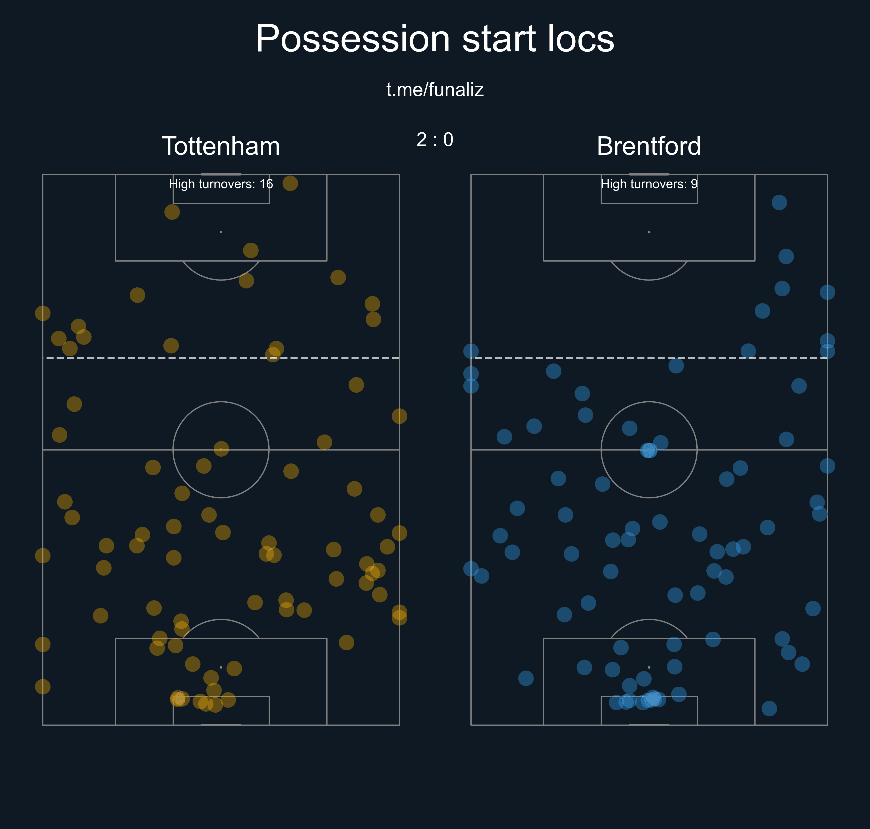Click the bottom penalty spot on Brentford pitch
870x829 pixels.
pyautogui.click(x=649, y=667)
